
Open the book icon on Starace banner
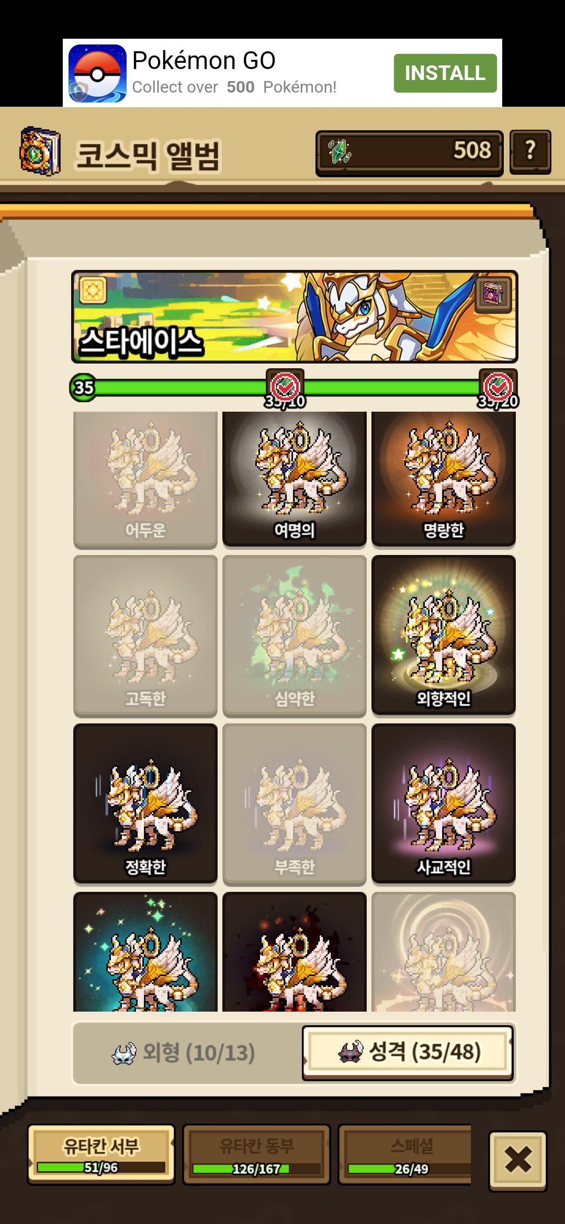[493, 293]
